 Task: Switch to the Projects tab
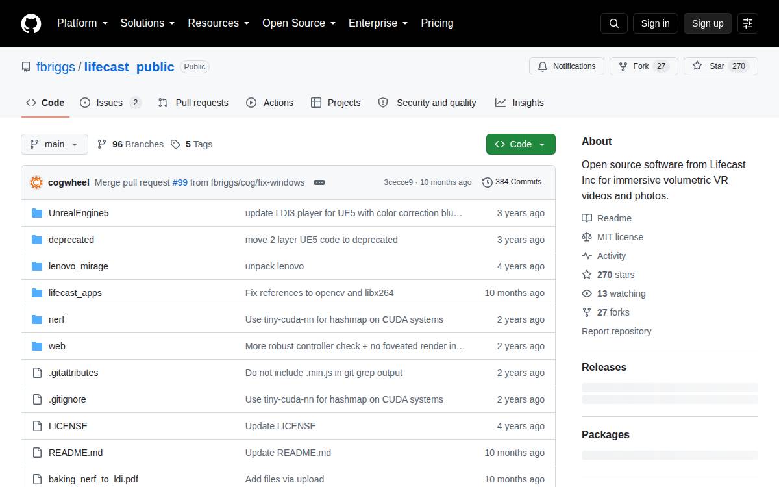(336, 103)
